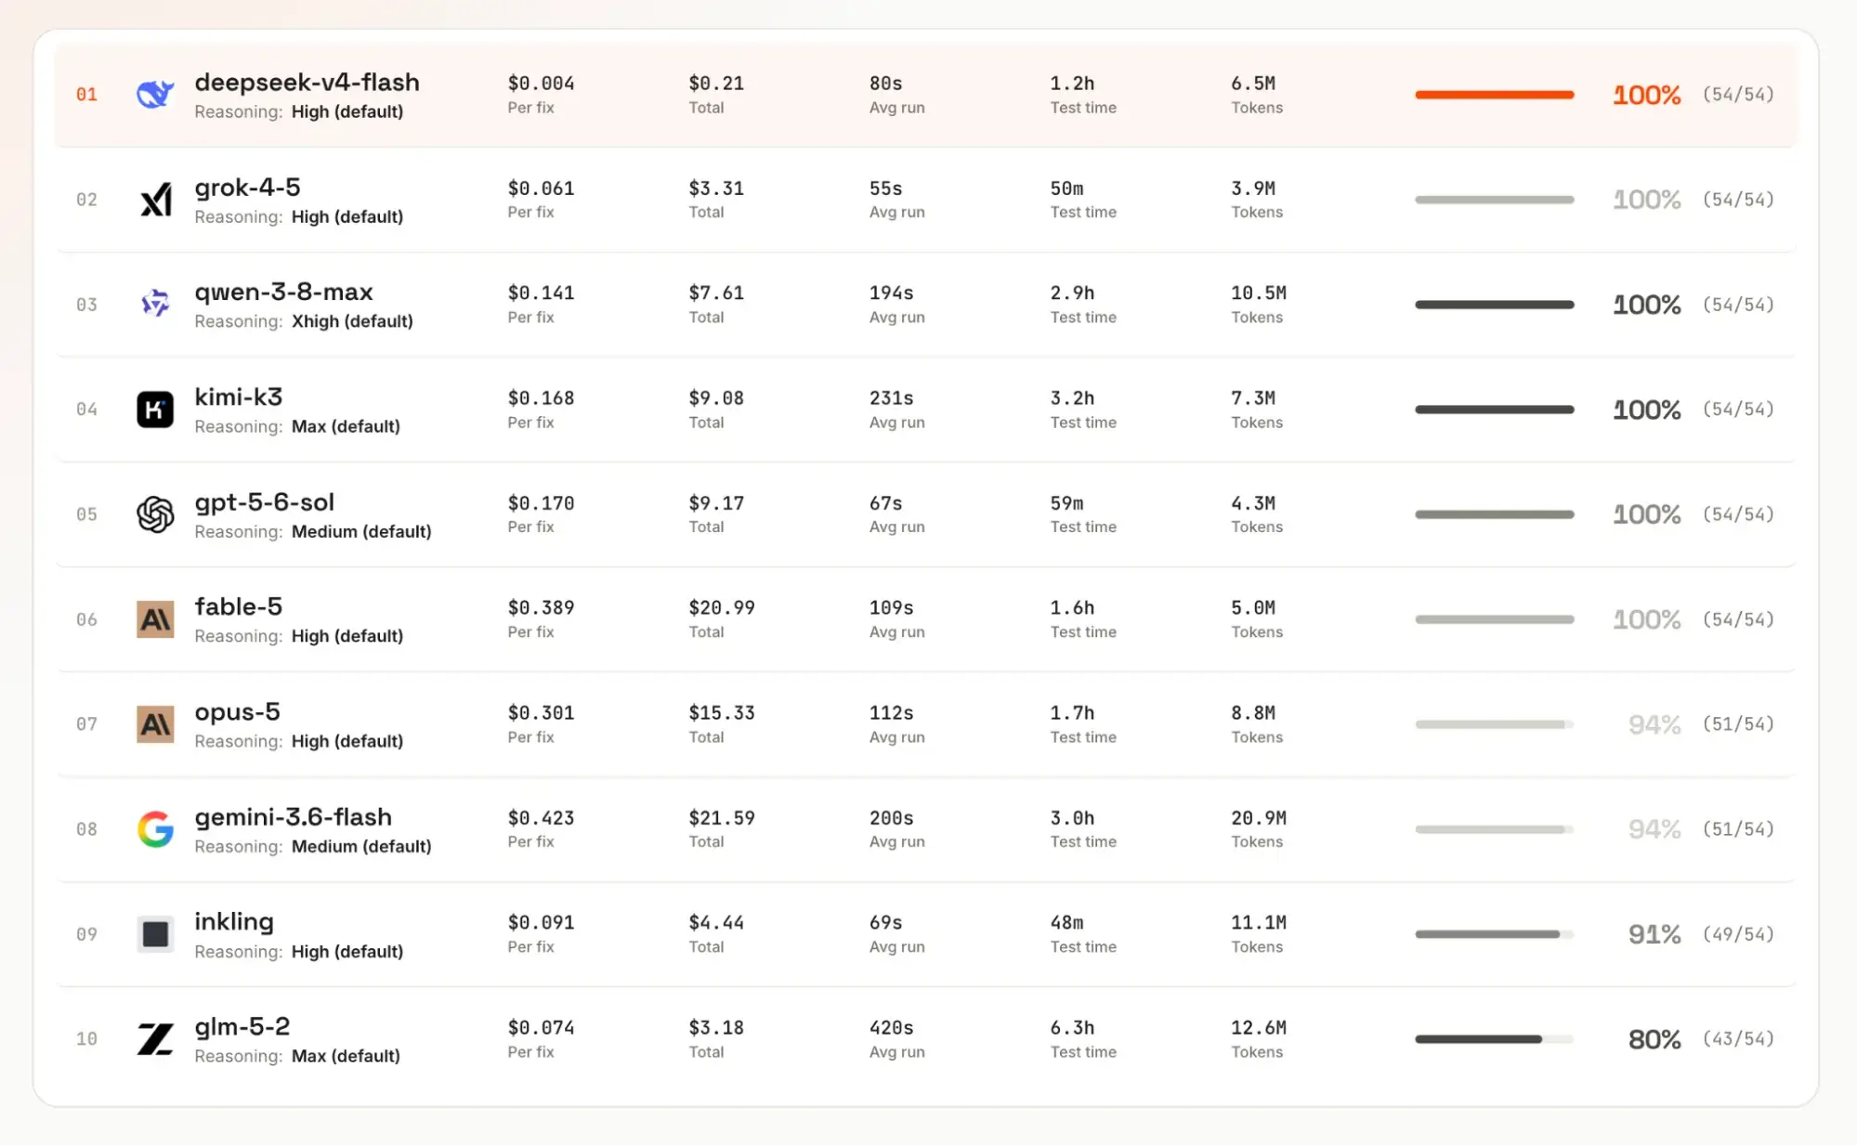Click the Google logo beside gemini-3.6-flash
The width and height of the screenshot is (1857, 1145).
pos(155,829)
